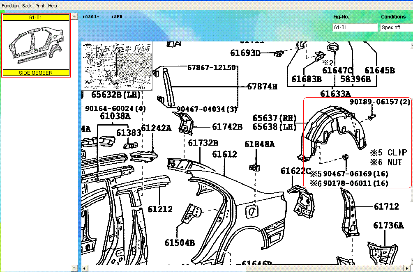Screen dimensions: 413x272
Task: Click the horizontal scrollbar left arrow
Action: pyautogui.click(x=84, y=268)
